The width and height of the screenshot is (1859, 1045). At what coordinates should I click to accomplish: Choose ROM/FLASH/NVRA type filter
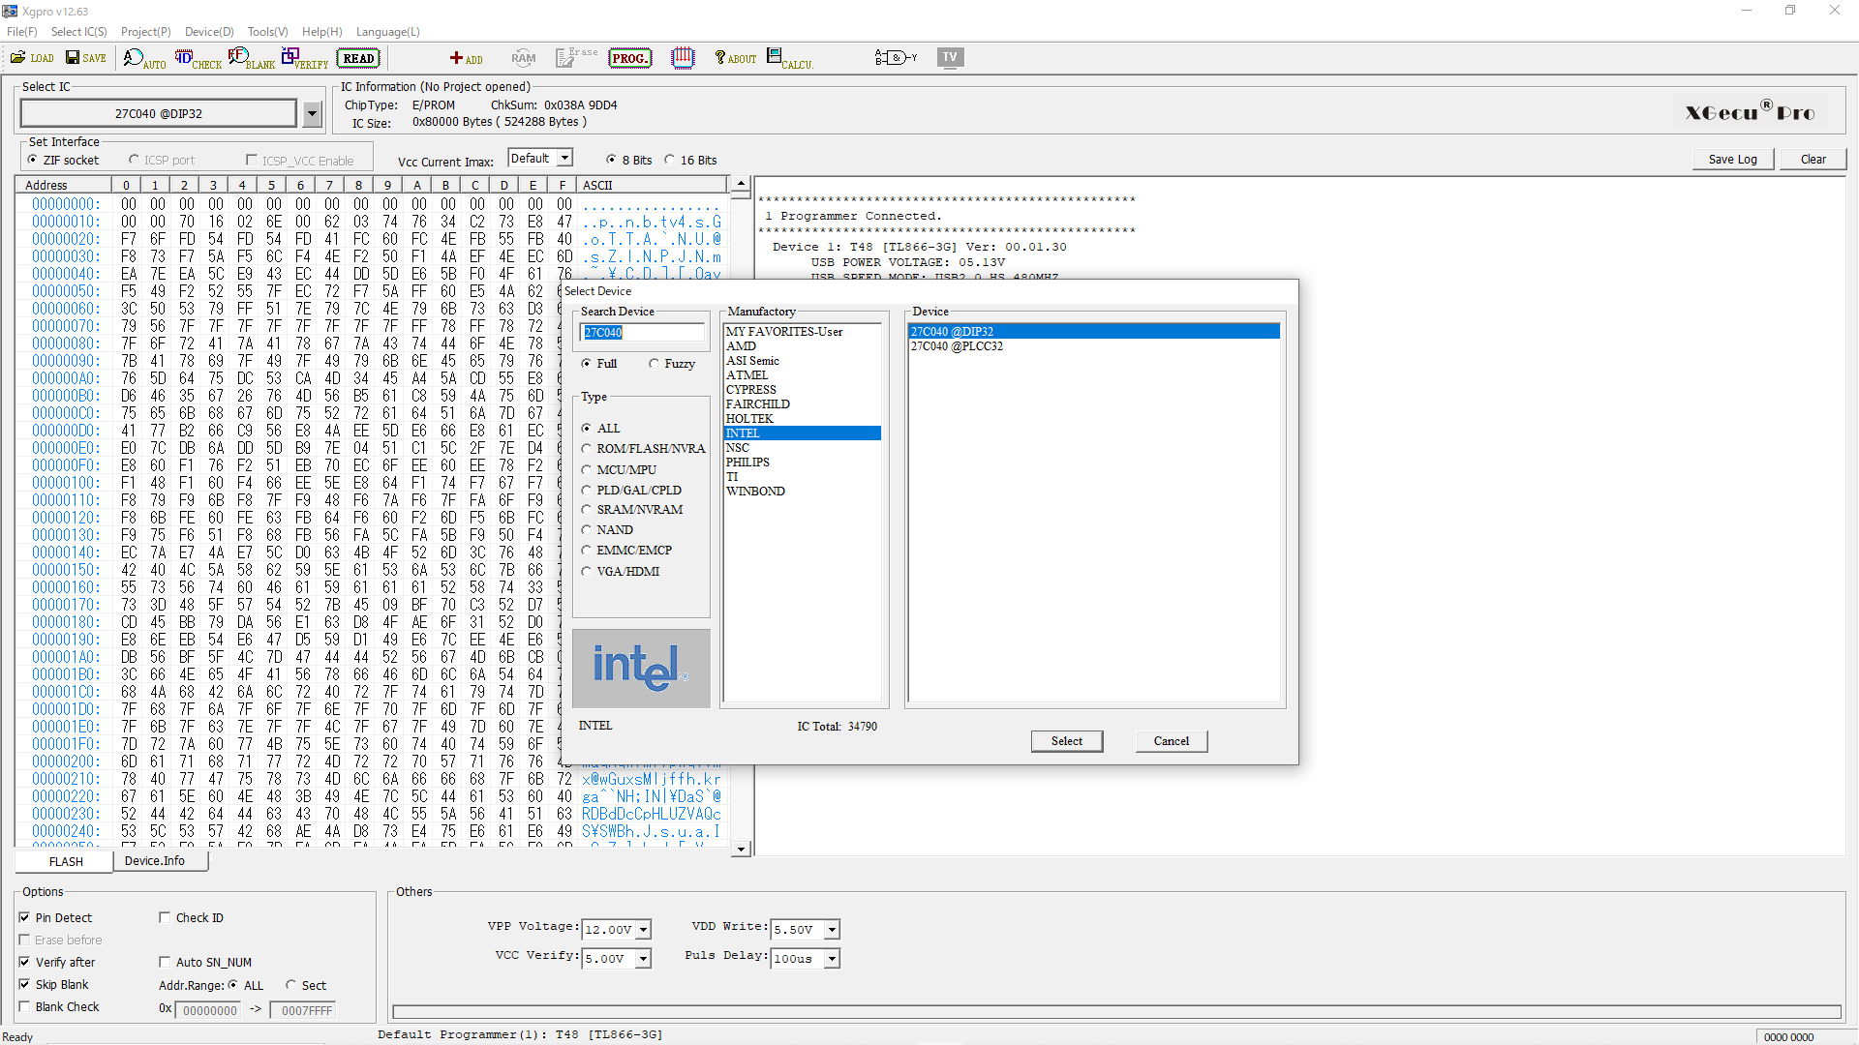tap(587, 449)
